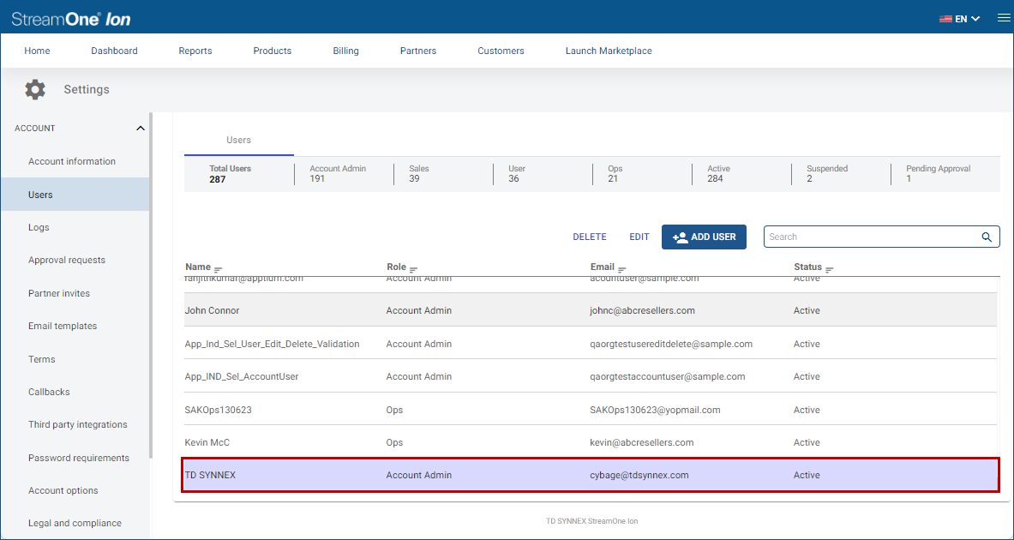The width and height of the screenshot is (1014, 540).
Task: Filter by User 36 count
Action: click(517, 173)
